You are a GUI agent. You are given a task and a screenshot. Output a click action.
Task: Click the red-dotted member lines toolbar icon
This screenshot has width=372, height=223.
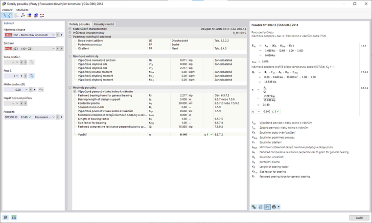42,16
